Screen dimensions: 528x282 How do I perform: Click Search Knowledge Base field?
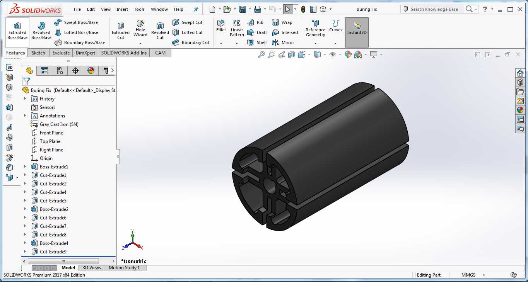434,9
